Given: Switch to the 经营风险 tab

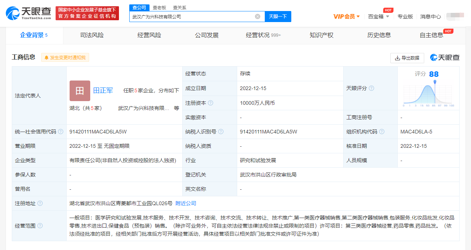Looking at the screenshot, I should pyautogui.click(x=150, y=35).
